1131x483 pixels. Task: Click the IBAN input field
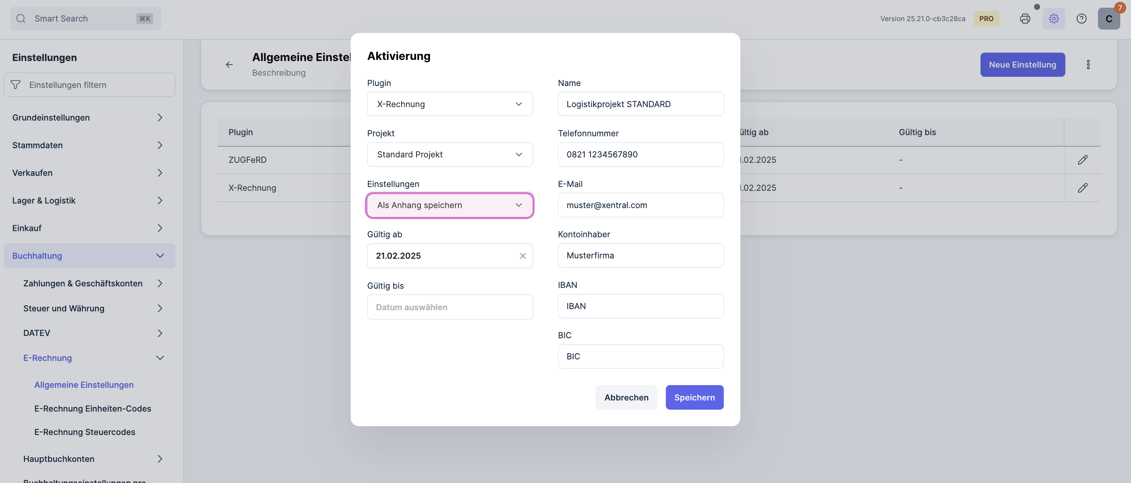640,306
